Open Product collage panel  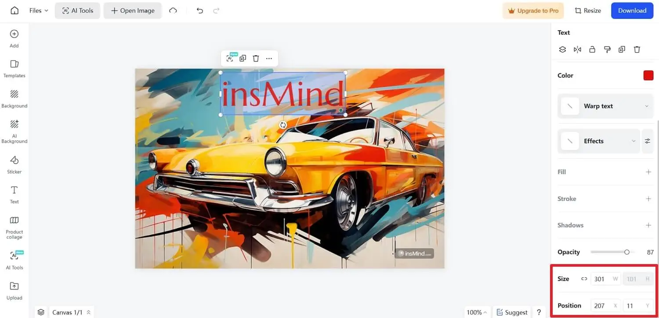point(14,228)
